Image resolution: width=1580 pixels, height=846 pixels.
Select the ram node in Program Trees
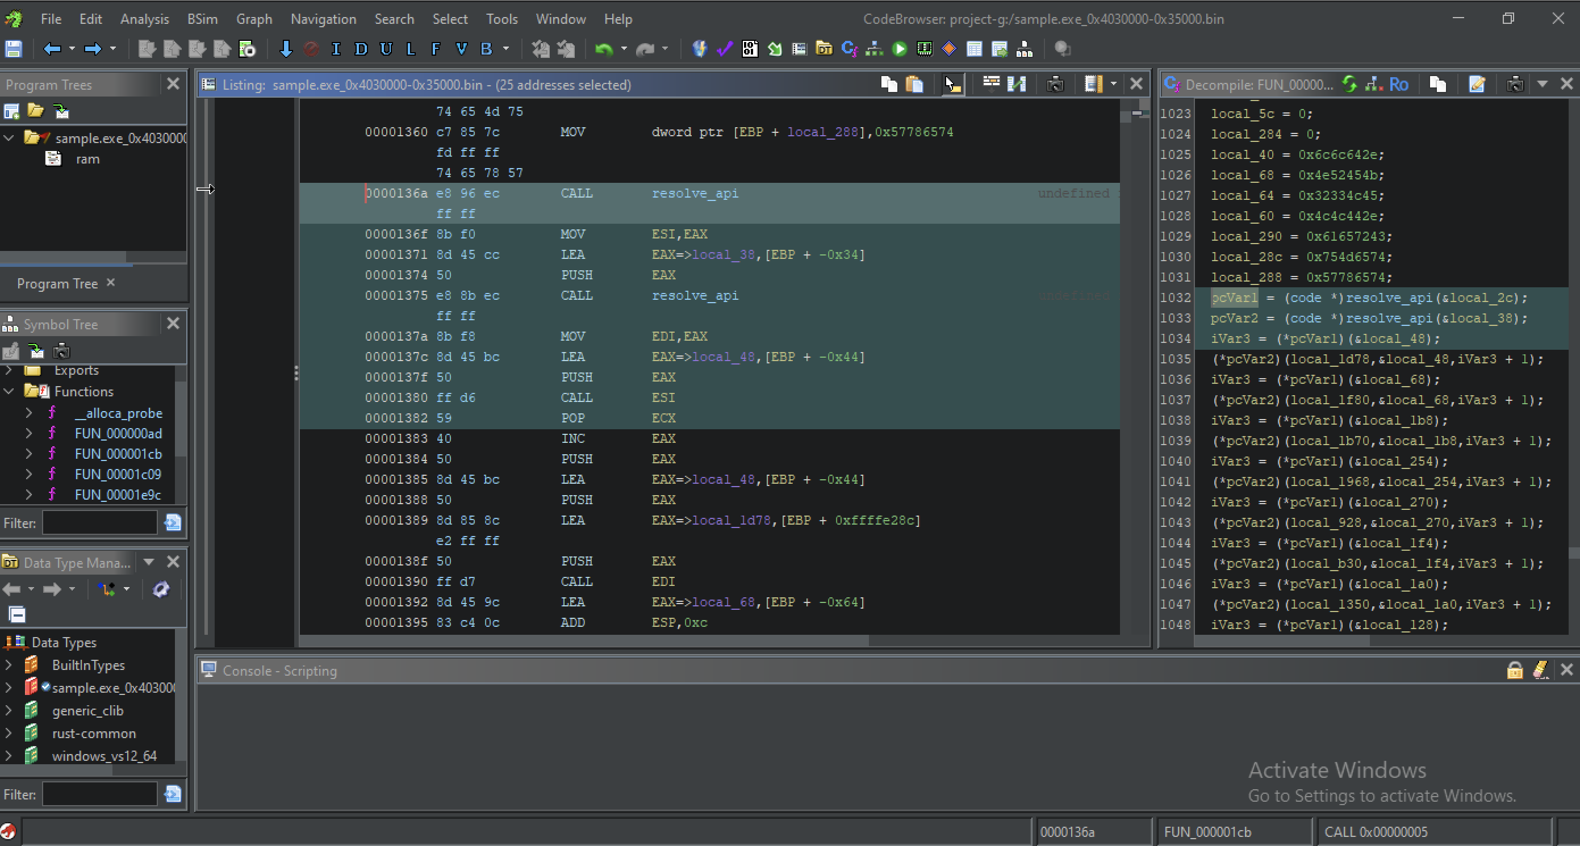(x=87, y=159)
